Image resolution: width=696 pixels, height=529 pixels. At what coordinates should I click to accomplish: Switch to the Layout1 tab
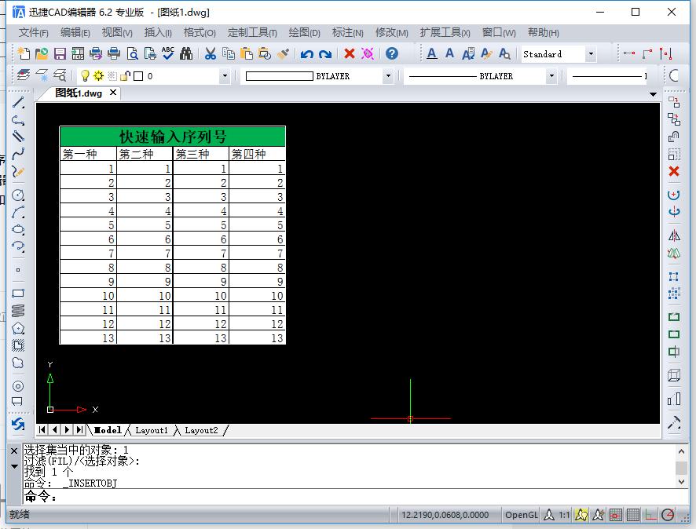(152, 430)
